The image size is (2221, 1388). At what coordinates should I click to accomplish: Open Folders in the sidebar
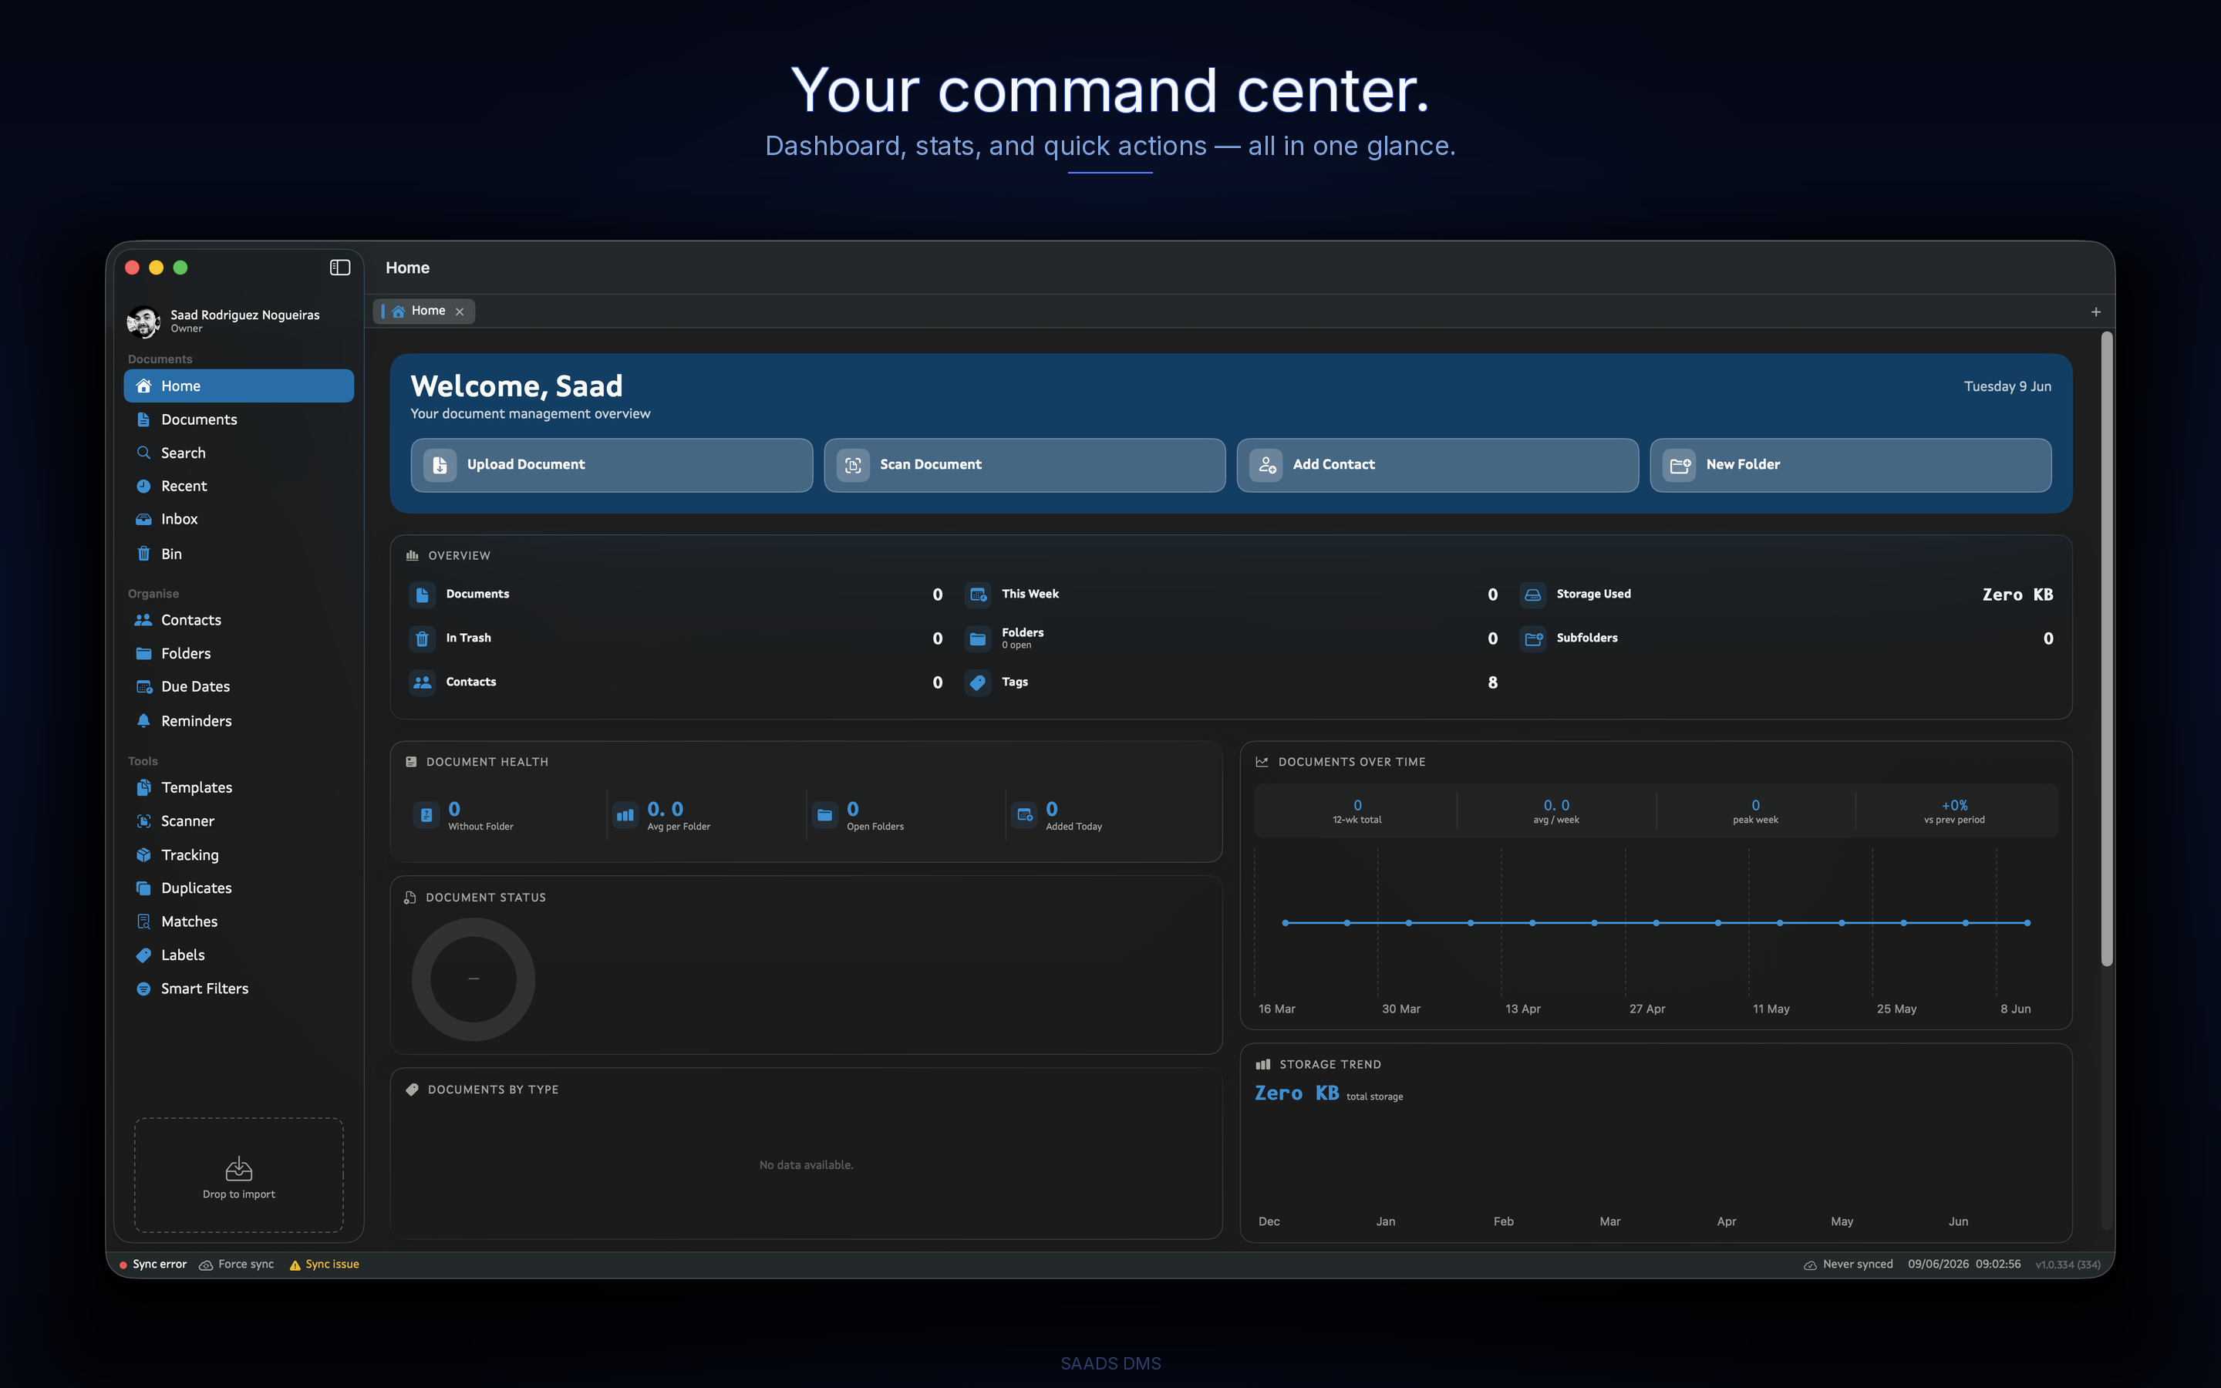pos(238,654)
